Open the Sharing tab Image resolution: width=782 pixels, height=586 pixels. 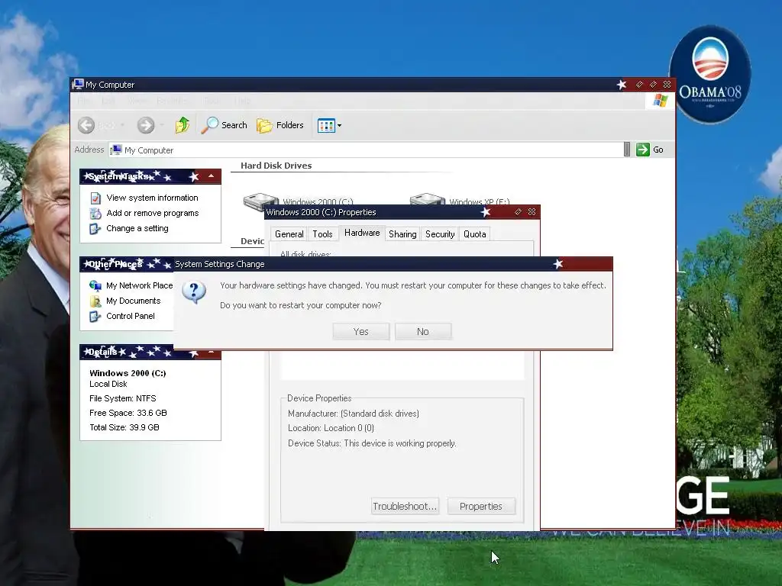pos(402,234)
